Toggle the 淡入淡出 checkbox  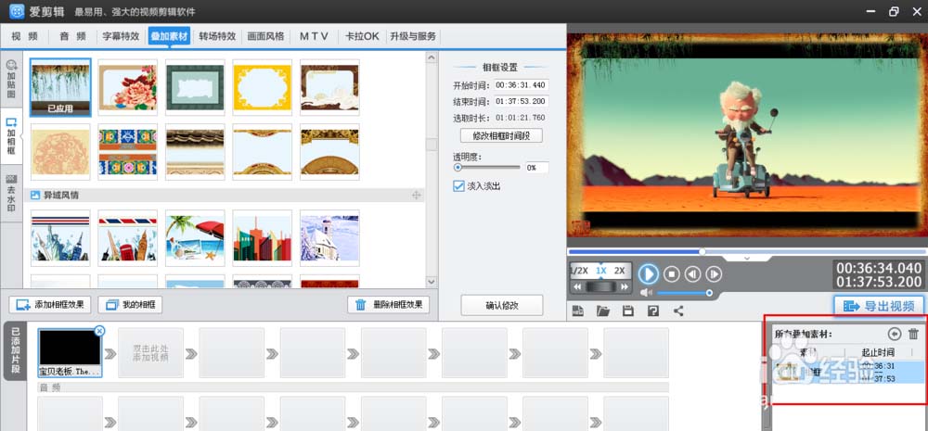[x=458, y=185]
